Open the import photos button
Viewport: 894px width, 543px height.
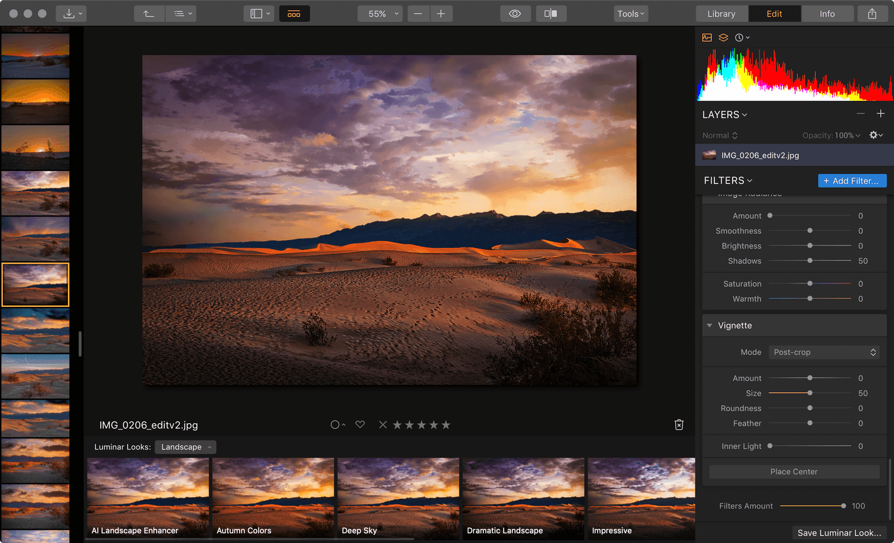pos(71,14)
